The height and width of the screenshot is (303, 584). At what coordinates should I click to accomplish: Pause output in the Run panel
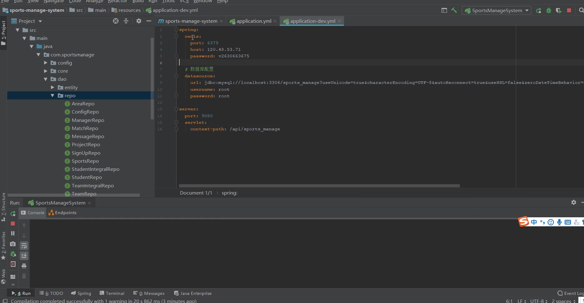tap(13, 233)
